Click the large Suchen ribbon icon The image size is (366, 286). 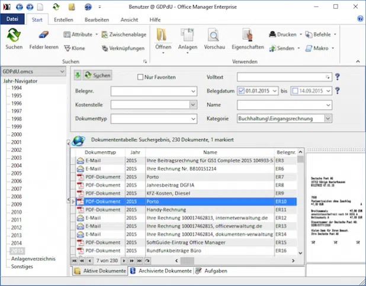14,35
